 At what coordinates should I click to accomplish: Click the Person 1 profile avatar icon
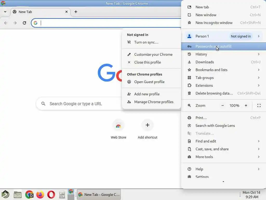tap(189, 36)
